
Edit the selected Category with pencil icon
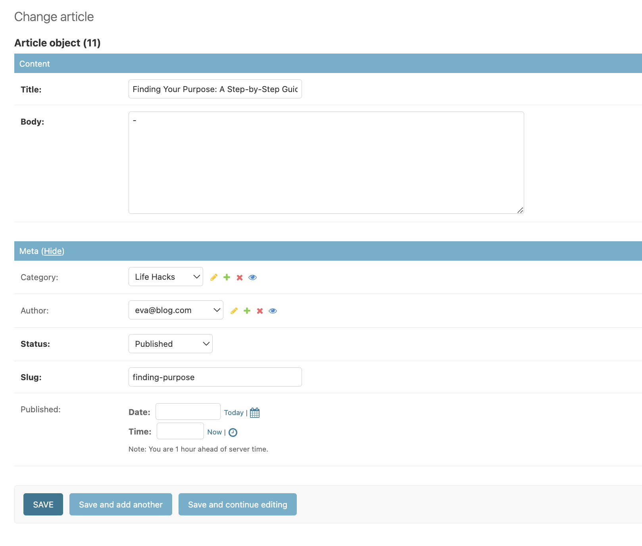pos(214,277)
